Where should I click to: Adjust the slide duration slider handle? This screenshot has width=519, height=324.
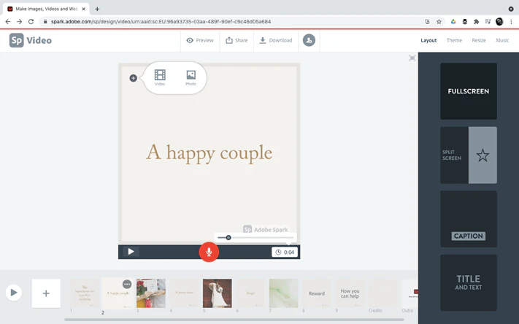228,238
